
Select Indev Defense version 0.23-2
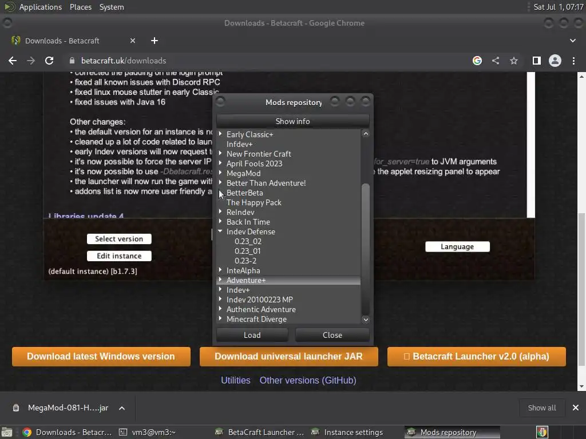[245, 261]
